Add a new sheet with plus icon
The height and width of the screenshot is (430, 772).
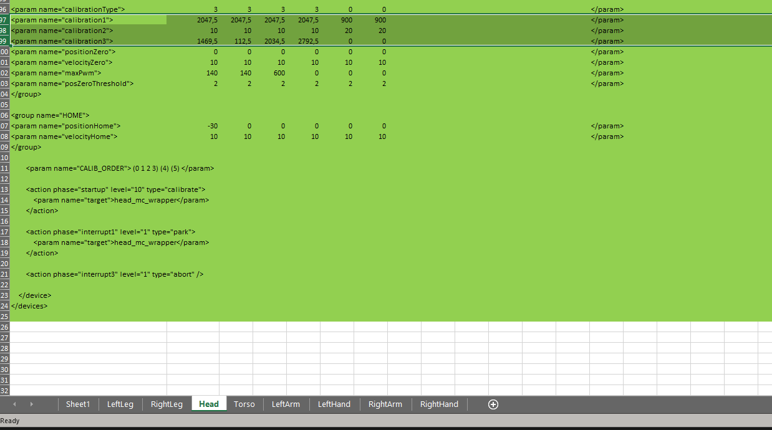pos(493,404)
